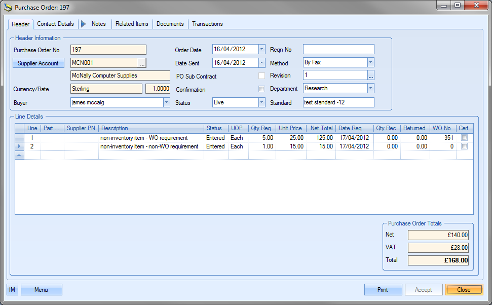This screenshot has height=305, width=492.
Task: Open the Transactions tab
Action: (207, 24)
